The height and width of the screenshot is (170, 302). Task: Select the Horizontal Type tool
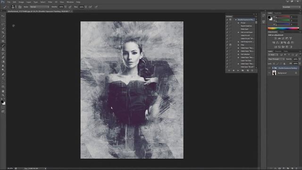point(3,78)
